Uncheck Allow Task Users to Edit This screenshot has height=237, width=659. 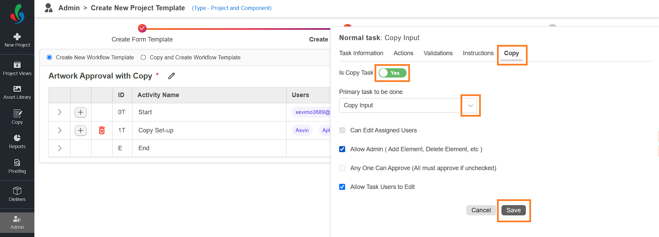[342, 187]
